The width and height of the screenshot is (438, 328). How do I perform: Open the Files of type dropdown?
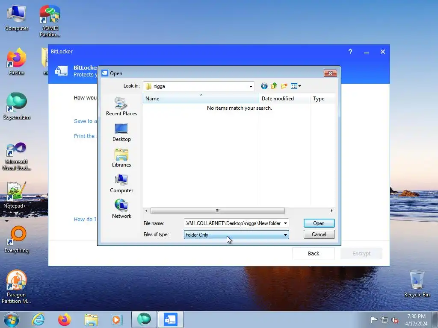236,235
